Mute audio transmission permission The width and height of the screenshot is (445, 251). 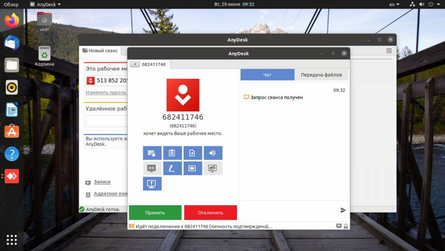(213, 153)
